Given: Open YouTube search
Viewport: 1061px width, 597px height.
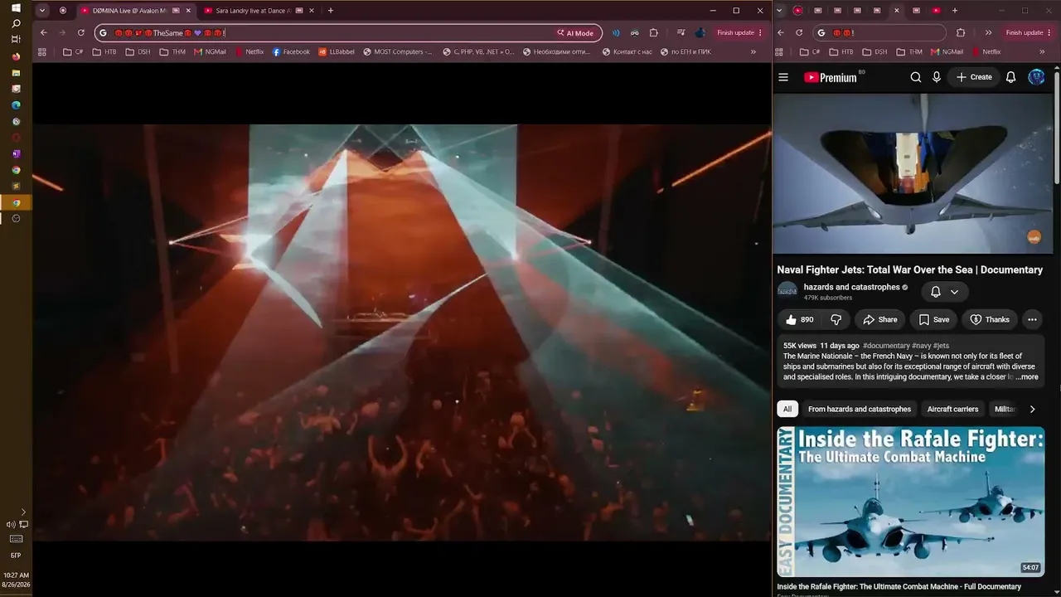Looking at the screenshot, I should 916,77.
